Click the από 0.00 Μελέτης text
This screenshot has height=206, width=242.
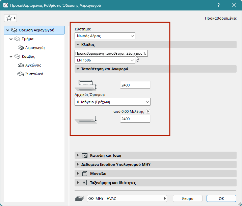[x=129, y=111]
